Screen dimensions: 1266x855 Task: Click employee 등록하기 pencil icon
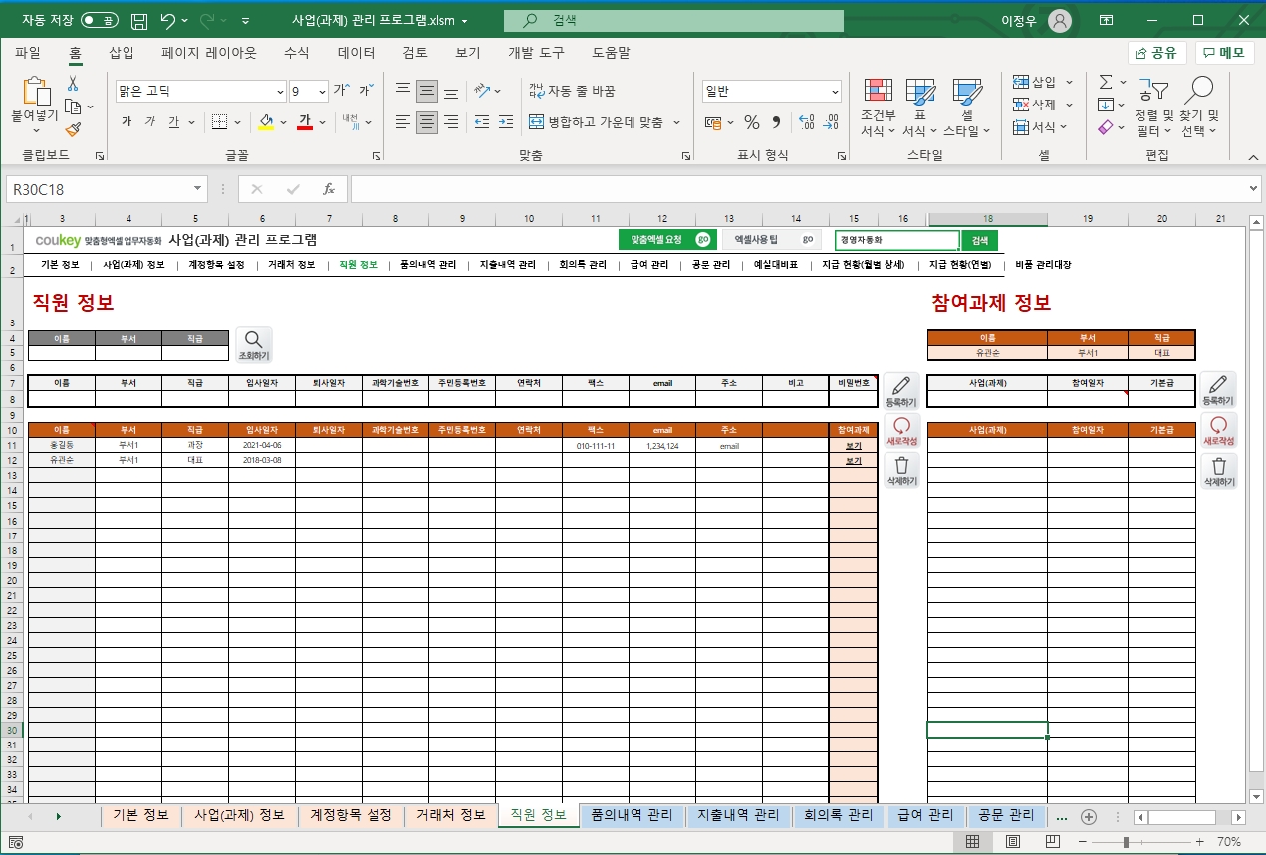pos(901,391)
